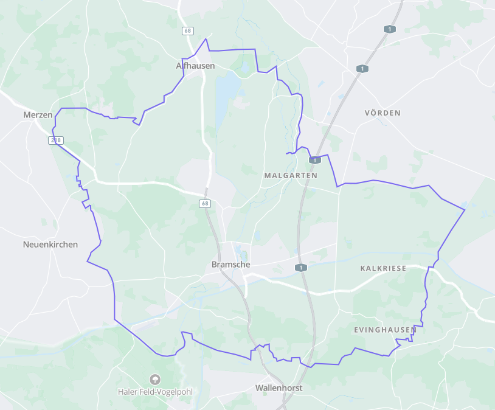Click the motorway 1 shield east of Bramsche

(x=301, y=268)
